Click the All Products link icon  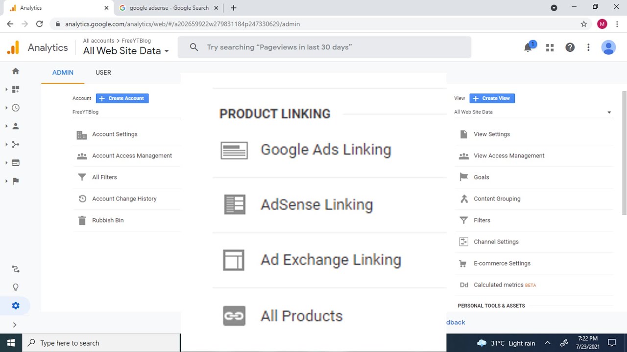[x=234, y=316]
